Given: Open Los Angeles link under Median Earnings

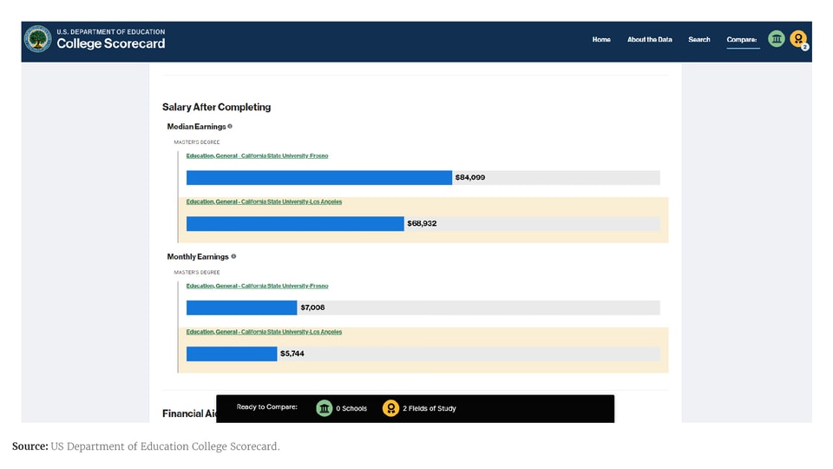Looking at the screenshot, I should [264, 201].
